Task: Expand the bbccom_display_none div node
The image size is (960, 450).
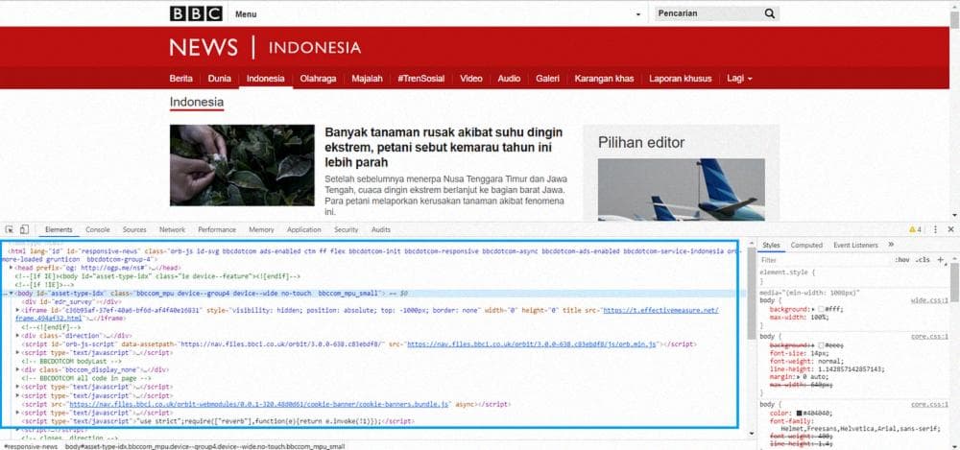Action: (17, 369)
